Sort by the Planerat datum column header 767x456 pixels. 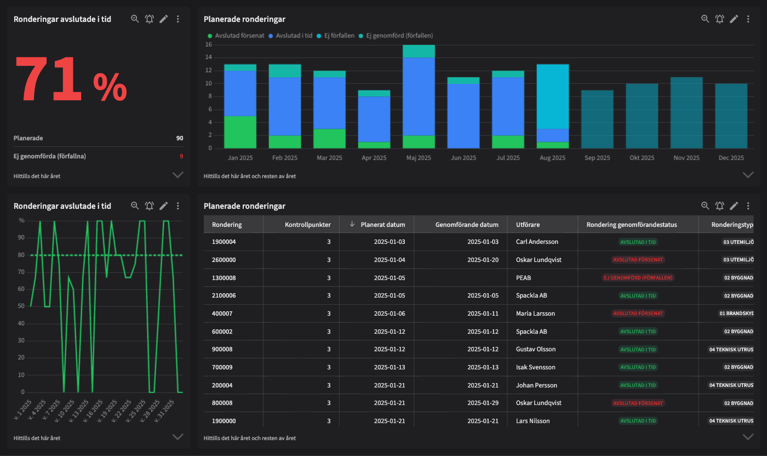tap(382, 224)
